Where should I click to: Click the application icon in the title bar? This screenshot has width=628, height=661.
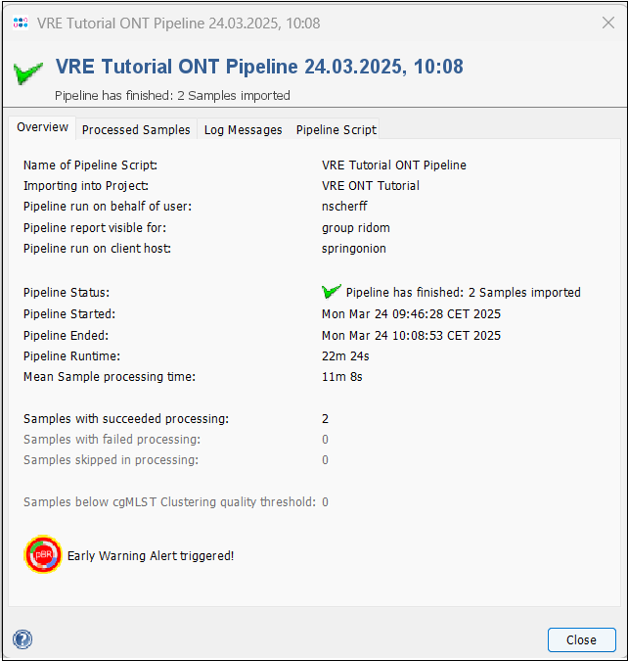21,23
